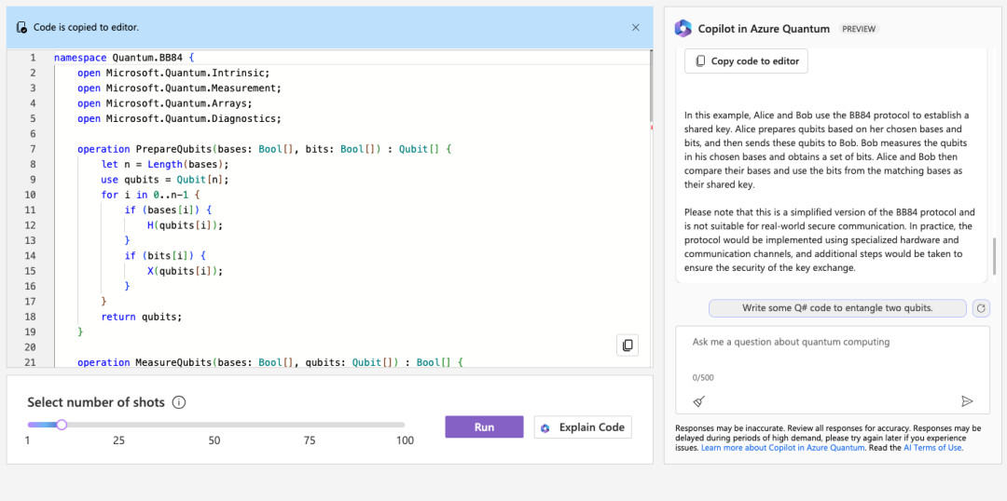Viewport: 1007px width, 501px height.
Task: Click the PREVIEW badge next to the title
Action: click(x=859, y=29)
